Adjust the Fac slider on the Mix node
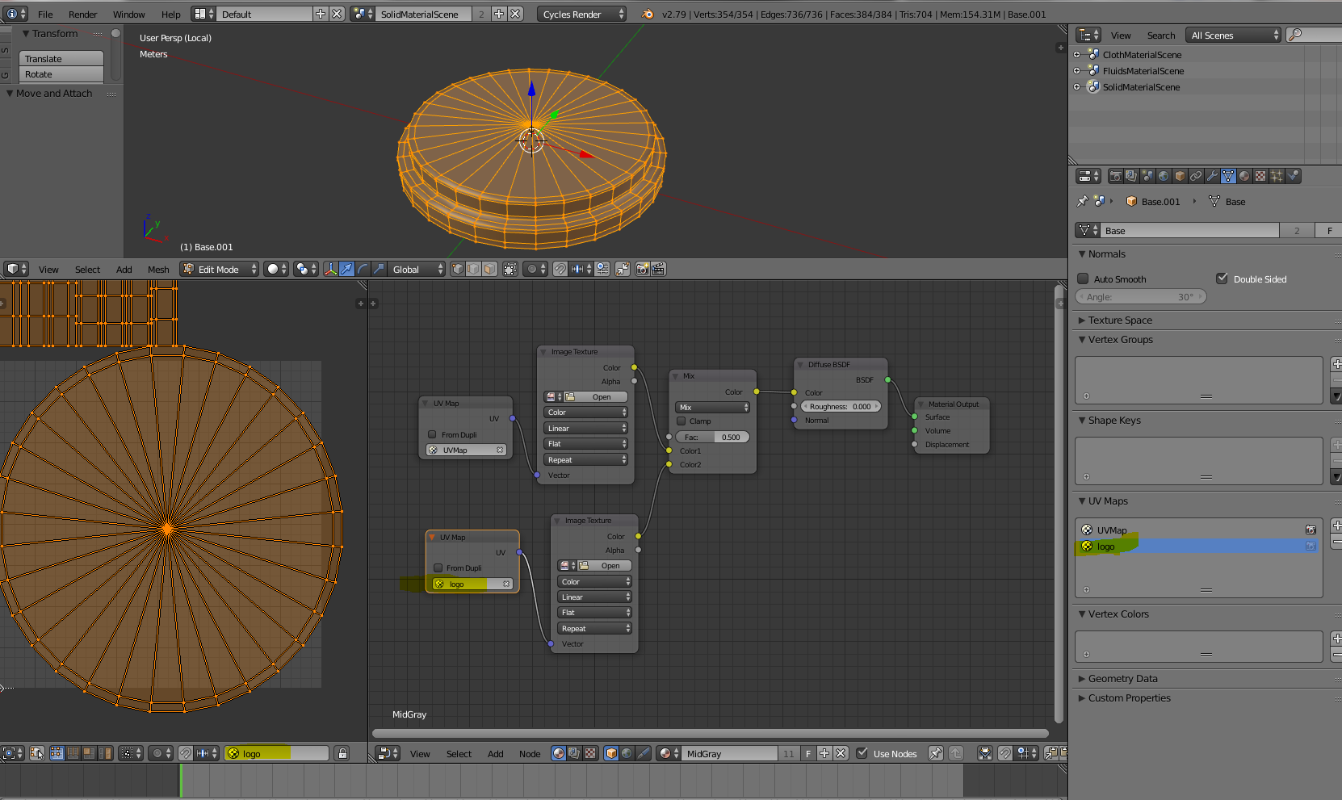Viewport: 1342px width, 800px height. tap(713, 438)
